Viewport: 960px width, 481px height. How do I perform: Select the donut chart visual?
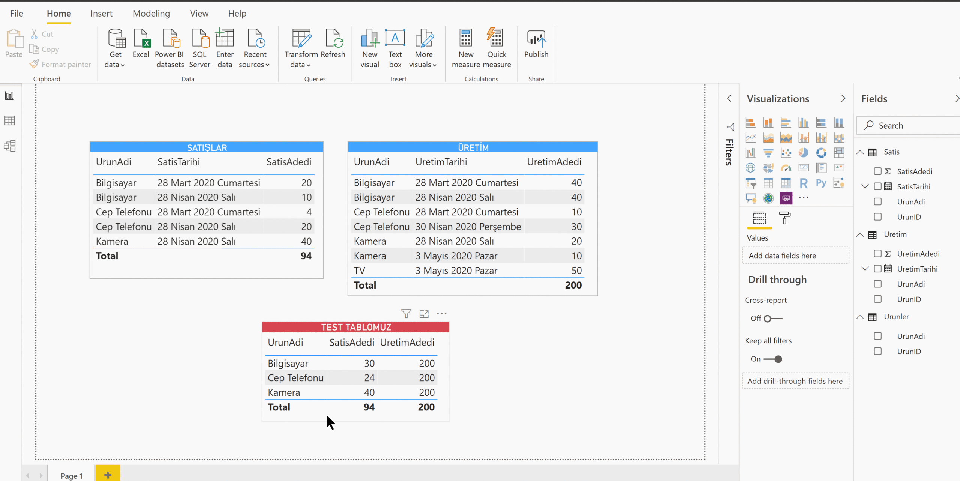821,153
